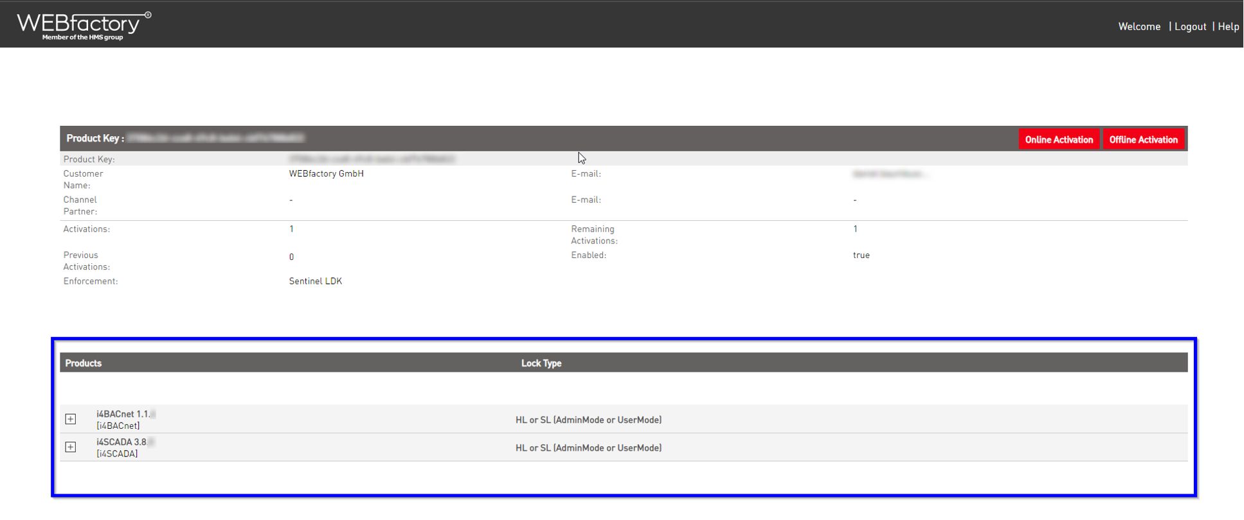Click the 'Previous Activations:' label
The image size is (1244, 520).
coord(87,261)
